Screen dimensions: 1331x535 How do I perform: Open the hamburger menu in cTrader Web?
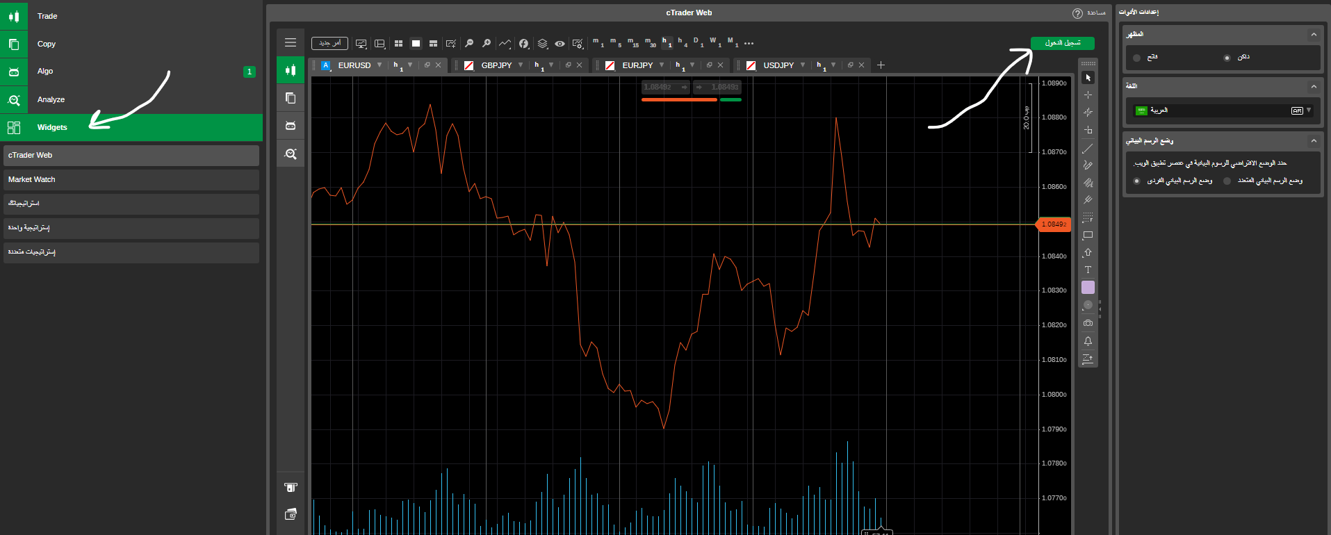(291, 43)
